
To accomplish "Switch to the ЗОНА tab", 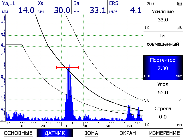I will (91, 133).
